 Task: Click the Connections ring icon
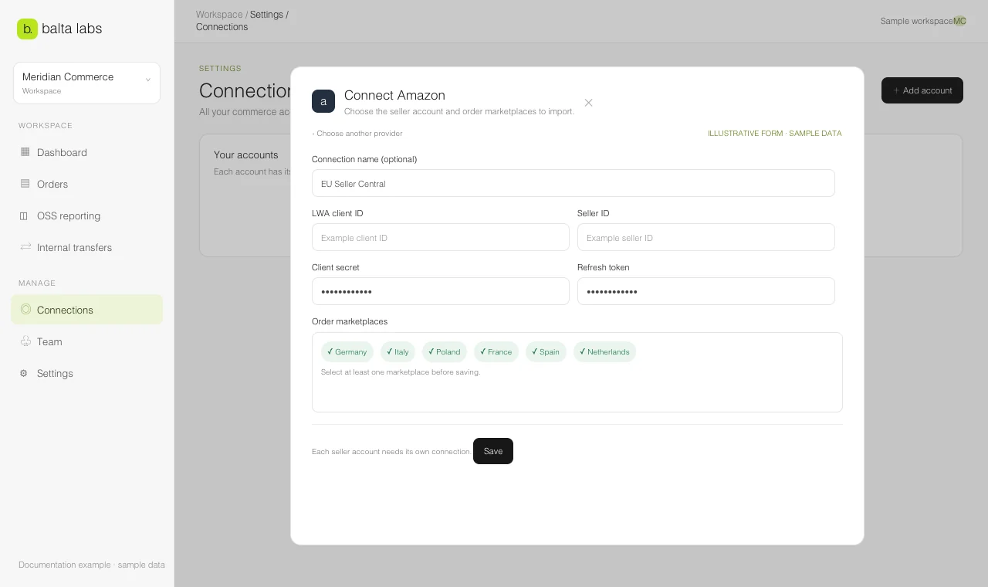pyautogui.click(x=25, y=310)
